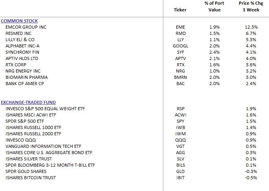Open the EXCHANGE-TRADED FUND section link

[x=28, y=102]
